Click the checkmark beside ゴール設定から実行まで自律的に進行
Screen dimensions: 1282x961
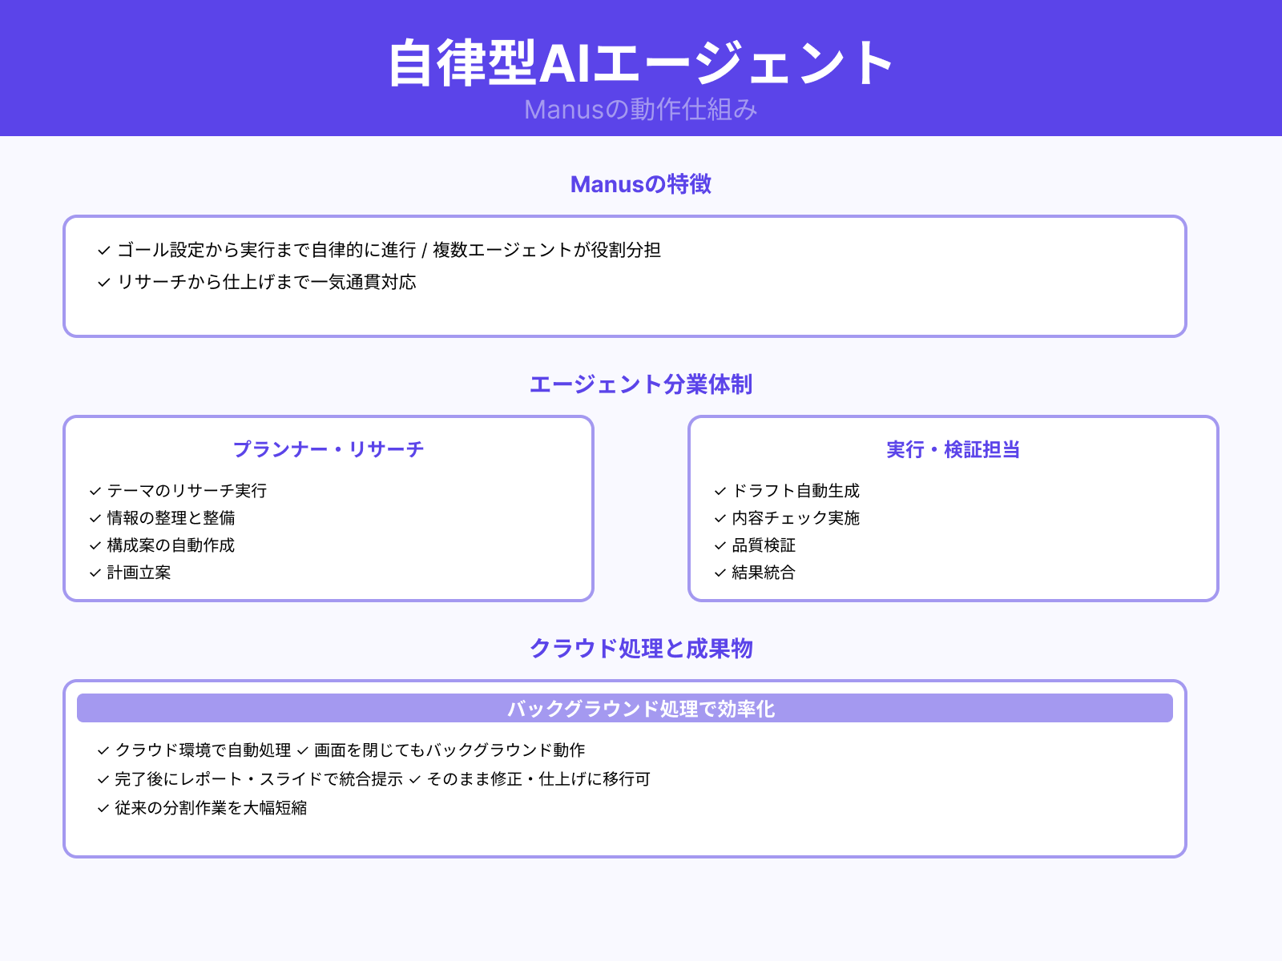(102, 250)
